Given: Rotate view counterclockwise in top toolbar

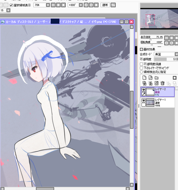Looking at the screenshot, I should click(86, 5).
